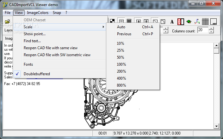Click the vertical scrollbar up arrow
Image resolution: width=223 pixels, height=139 pixels.
point(216,45)
